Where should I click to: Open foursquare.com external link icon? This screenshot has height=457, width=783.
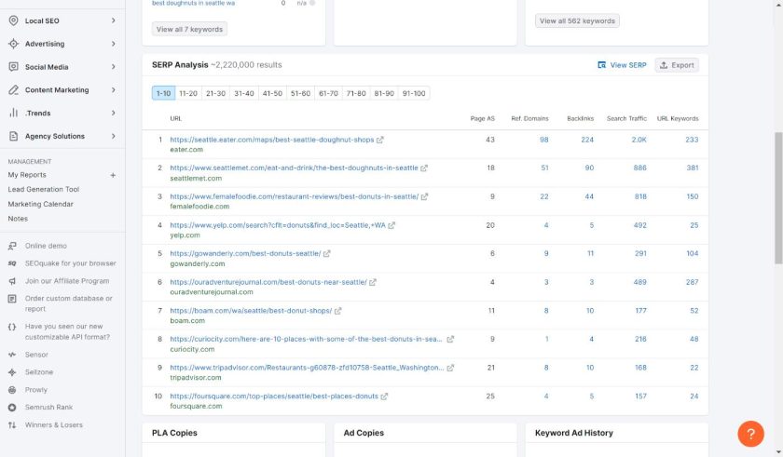tap(384, 397)
